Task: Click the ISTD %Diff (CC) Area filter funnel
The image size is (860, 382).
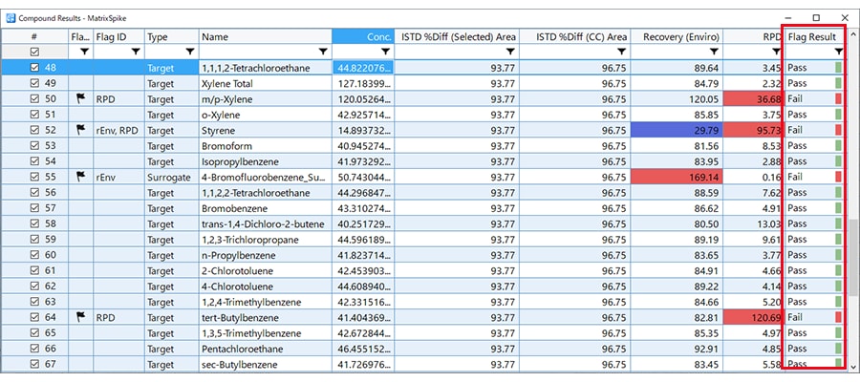Action: pos(620,52)
